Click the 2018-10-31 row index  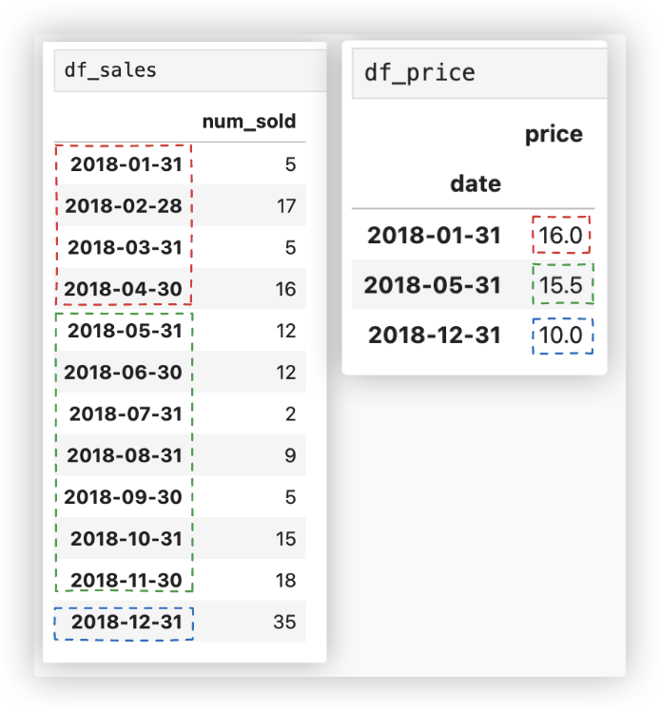126,539
